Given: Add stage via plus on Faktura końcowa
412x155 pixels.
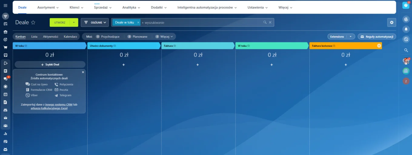Looking at the screenshot, I should pos(379,46).
